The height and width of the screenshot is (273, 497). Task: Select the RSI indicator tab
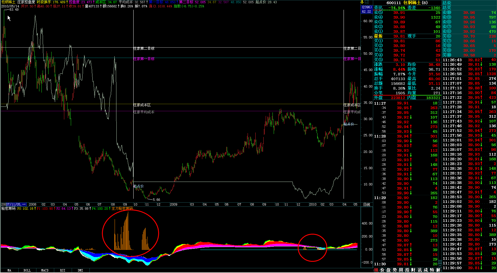(63, 270)
